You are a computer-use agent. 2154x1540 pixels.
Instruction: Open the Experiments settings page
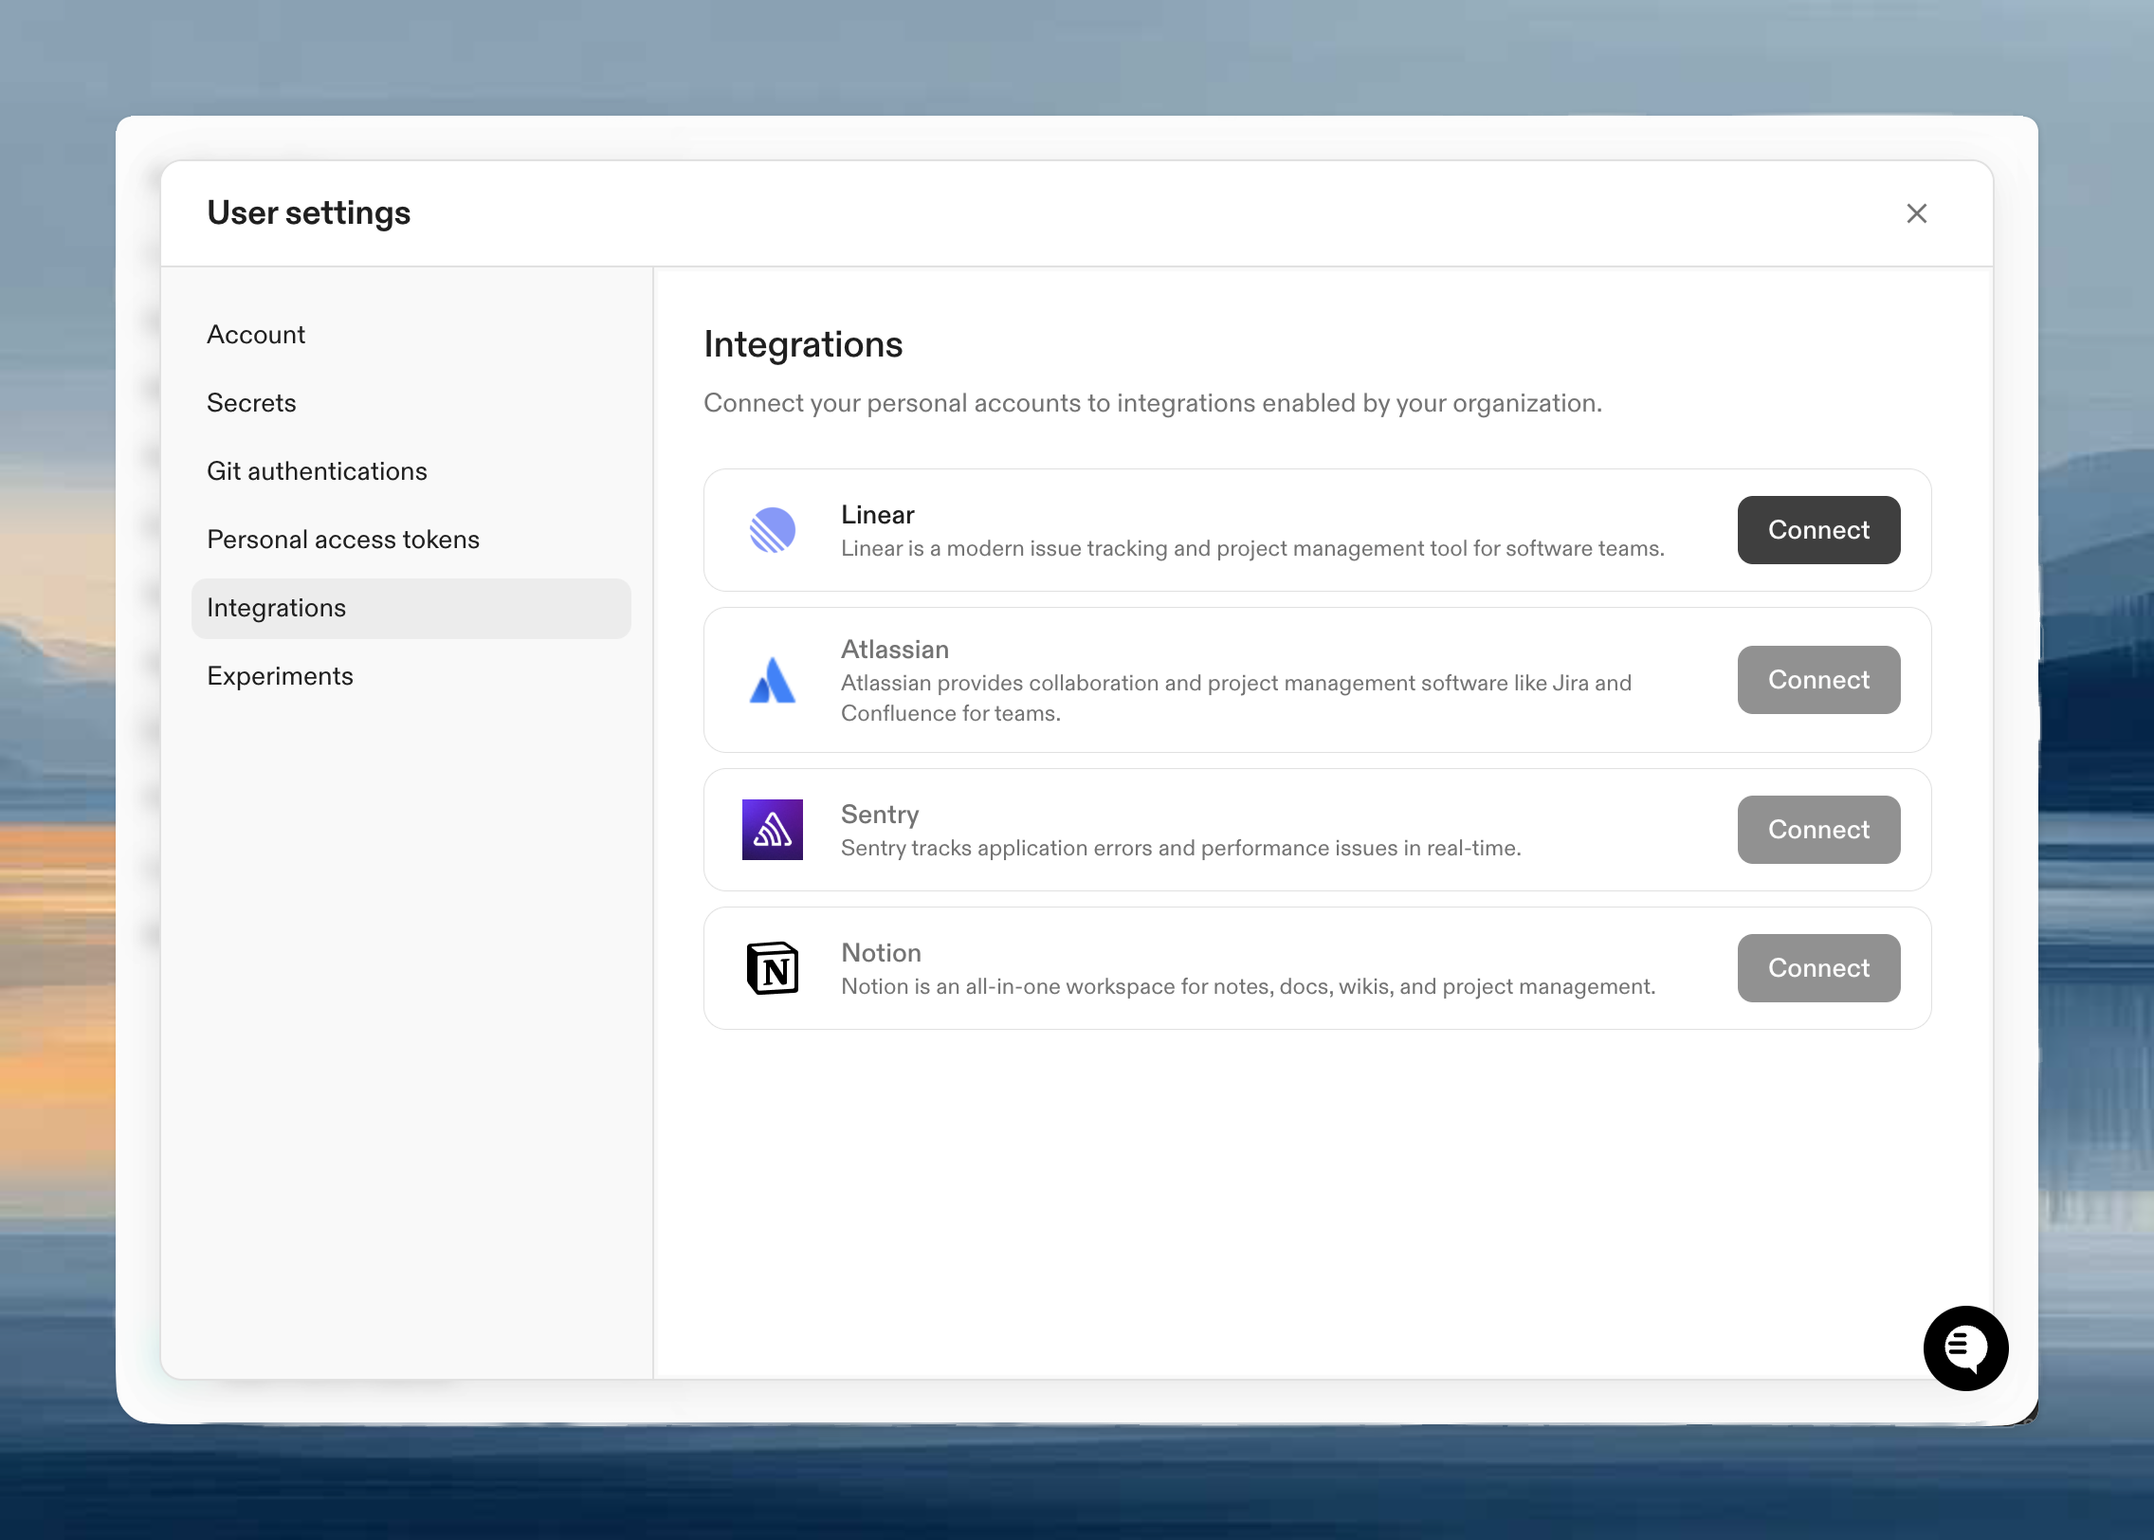point(280,675)
